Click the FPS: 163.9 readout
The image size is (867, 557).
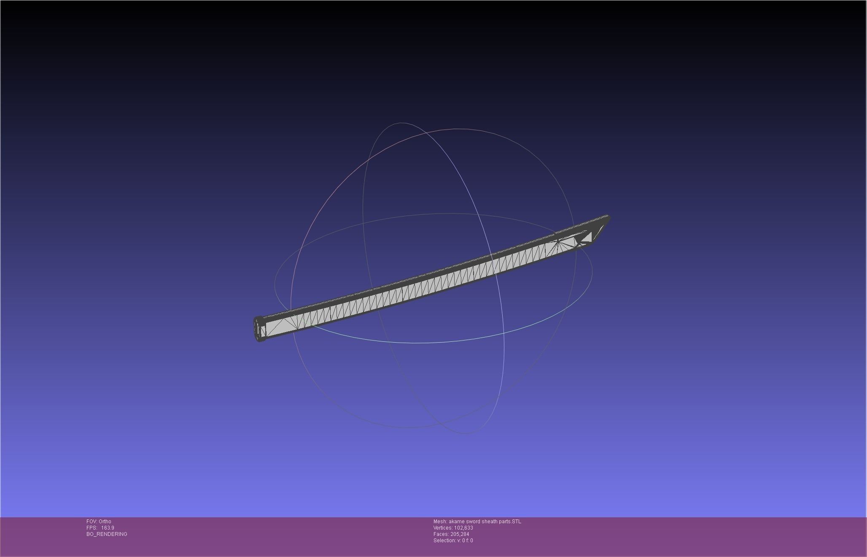100,528
